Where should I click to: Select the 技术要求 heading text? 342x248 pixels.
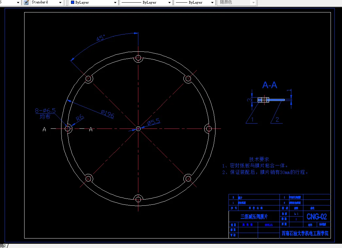click(x=259, y=159)
